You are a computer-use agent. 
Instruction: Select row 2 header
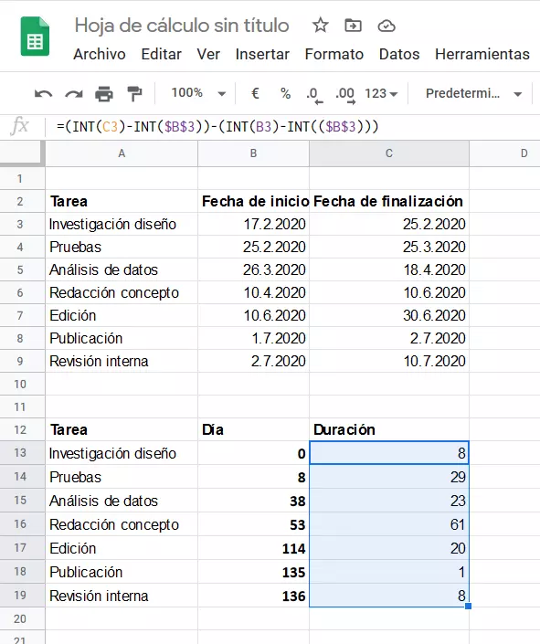click(x=22, y=201)
